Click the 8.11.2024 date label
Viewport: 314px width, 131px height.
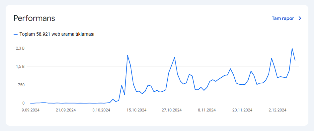point(207,110)
